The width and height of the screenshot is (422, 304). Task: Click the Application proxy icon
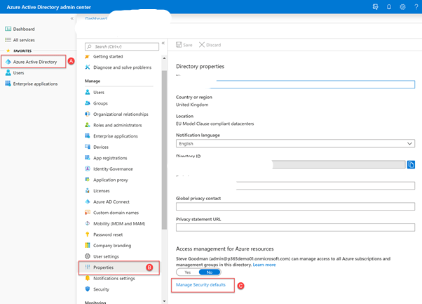click(88, 180)
